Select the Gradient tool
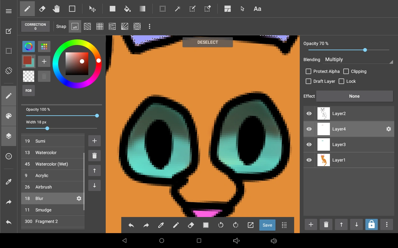Viewport: 398px width, 248px height. pos(142,9)
